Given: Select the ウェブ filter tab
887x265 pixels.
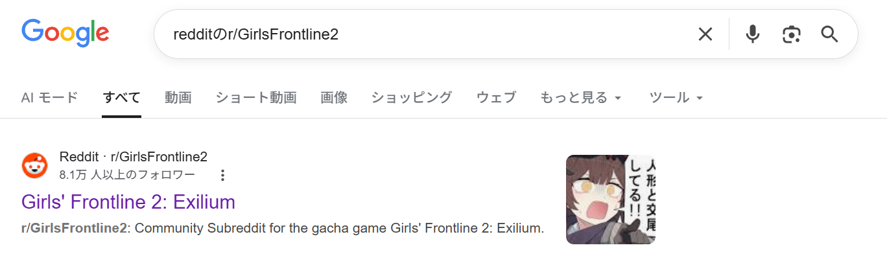Looking at the screenshot, I should [x=496, y=98].
